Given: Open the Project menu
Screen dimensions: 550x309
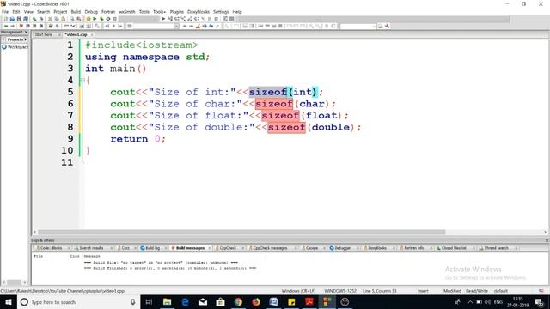Looking at the screenshot, I should (x=60, y=11).
